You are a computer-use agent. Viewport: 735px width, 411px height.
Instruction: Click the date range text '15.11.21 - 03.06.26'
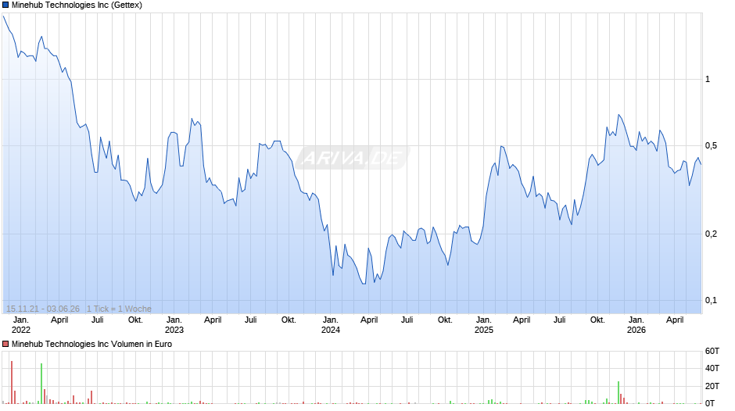click(x=43, y=309)
